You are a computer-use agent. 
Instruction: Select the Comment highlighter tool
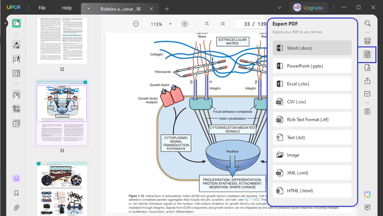click(x=17, y=45)
